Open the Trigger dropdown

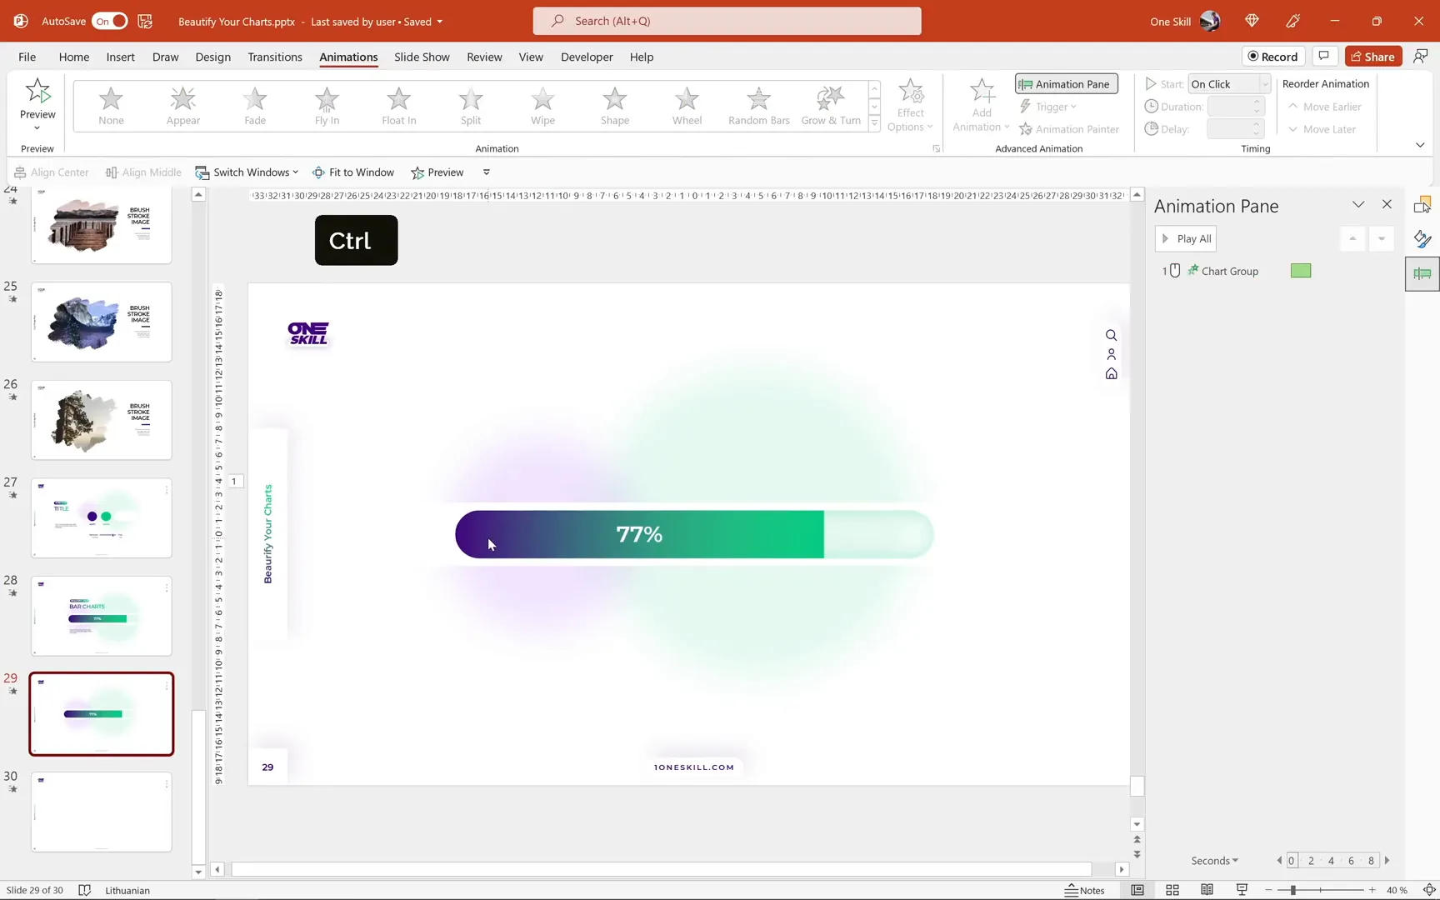tap(1048, 107)
